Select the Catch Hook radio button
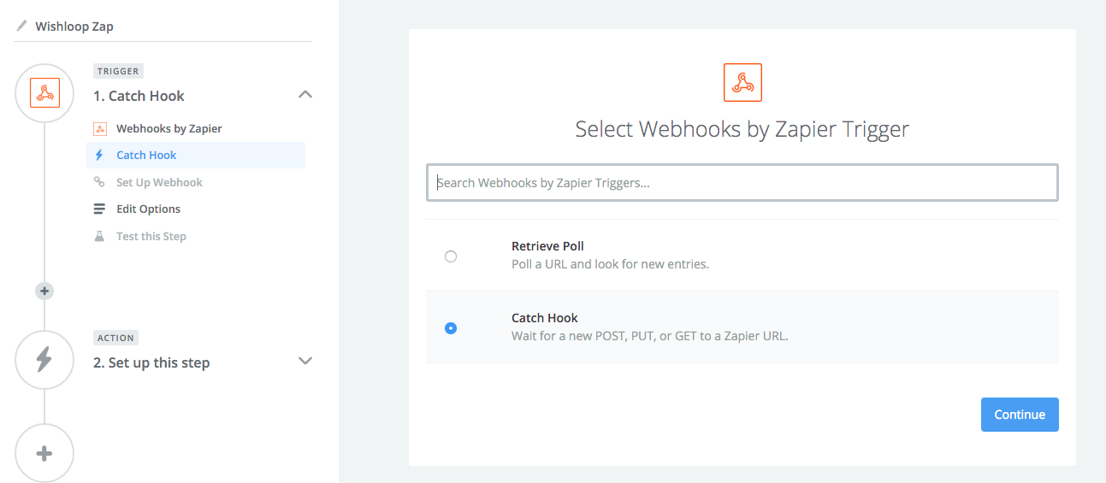 point(451,328)
